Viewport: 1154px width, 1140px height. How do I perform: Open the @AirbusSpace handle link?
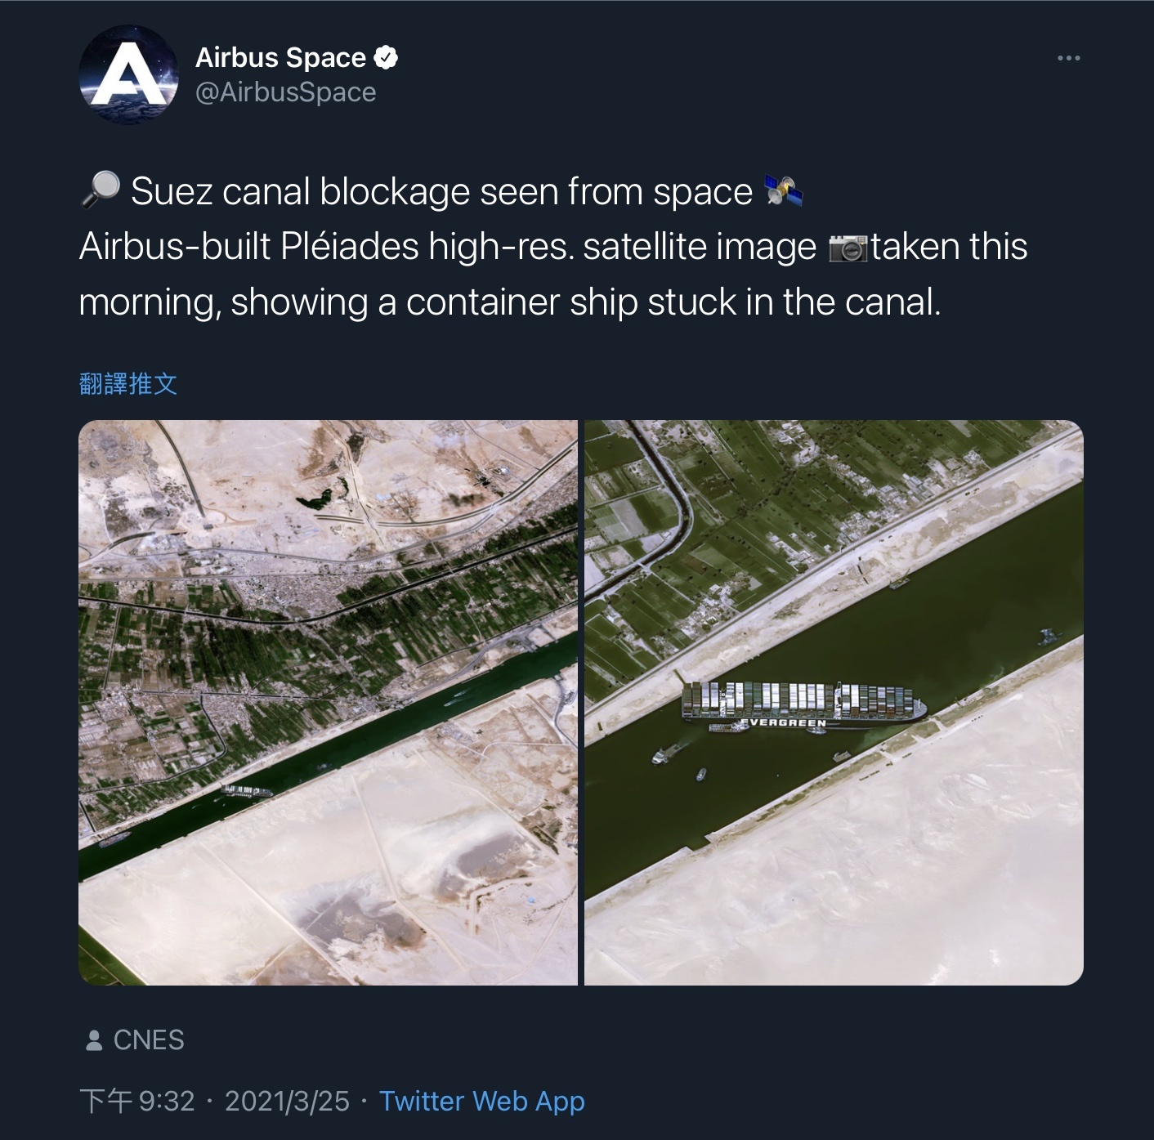285,92
